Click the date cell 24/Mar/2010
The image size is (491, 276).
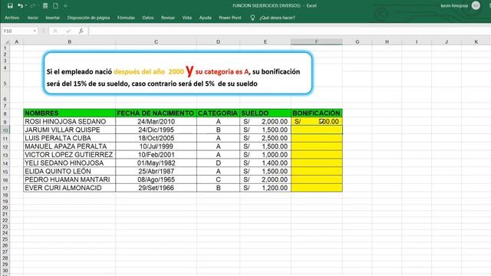156,121
